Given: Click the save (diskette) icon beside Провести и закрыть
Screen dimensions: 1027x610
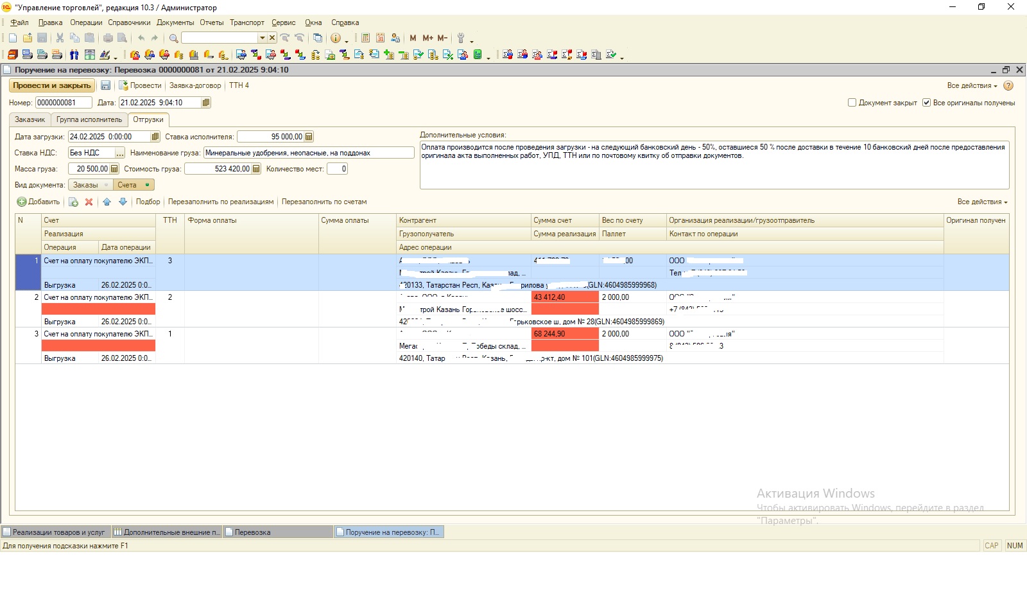Looking at the screenshot, I should click(x=106, y=85).
